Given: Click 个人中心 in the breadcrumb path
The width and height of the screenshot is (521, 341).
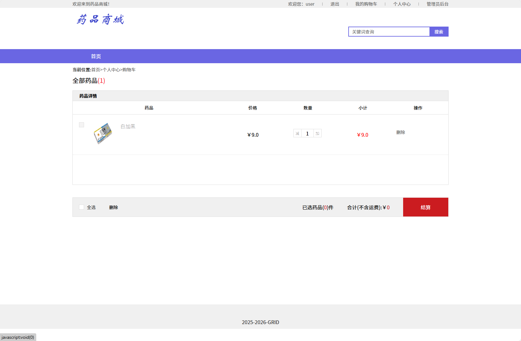Looking at the screenshot, I should [x=111, y=70].
